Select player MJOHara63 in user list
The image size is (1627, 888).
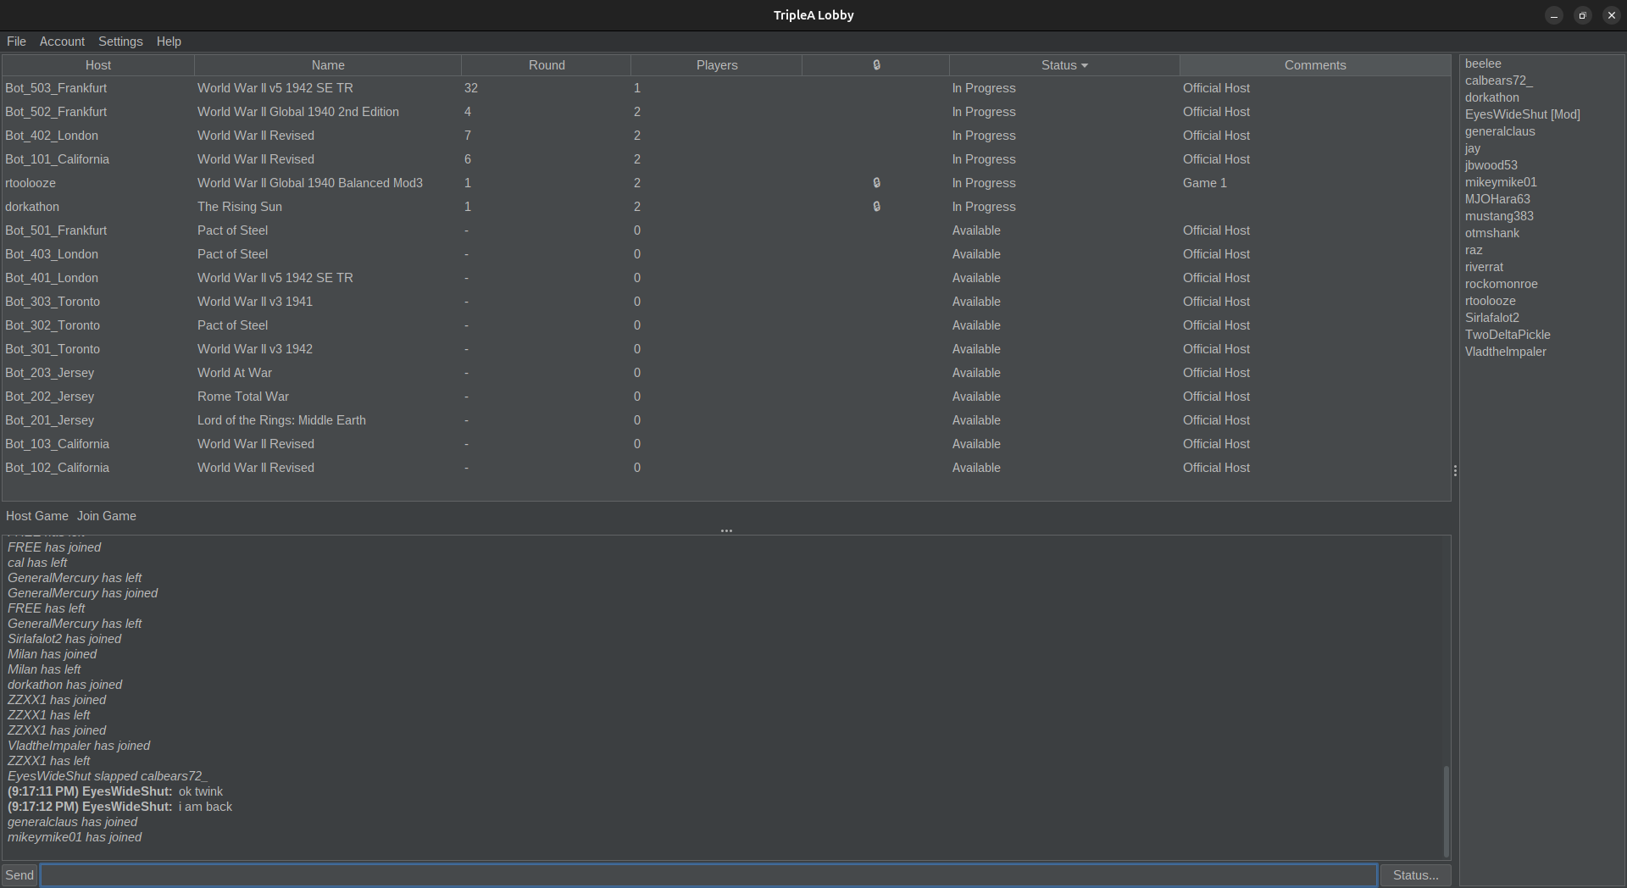pyautogui.click(x=1497, y=199)
